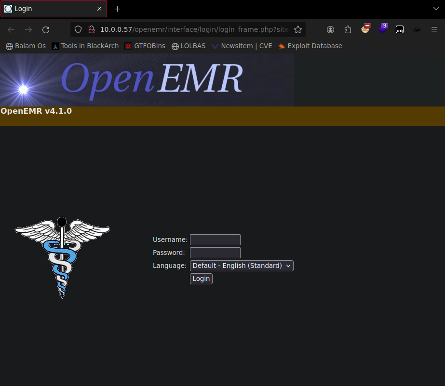The height and width of the screenshot is (386, 445).
Task: Open a new browser tab
Action: (117, 9)
